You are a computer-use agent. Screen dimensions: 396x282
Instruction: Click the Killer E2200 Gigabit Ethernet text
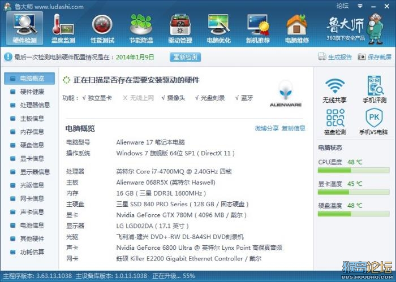[x=189, y=258]
